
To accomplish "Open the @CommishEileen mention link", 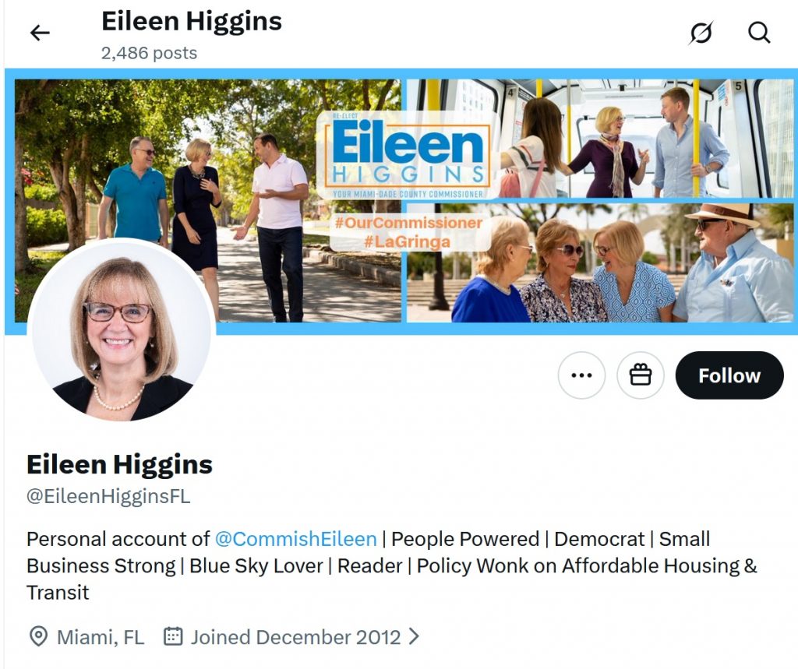I will pos(295,539).
